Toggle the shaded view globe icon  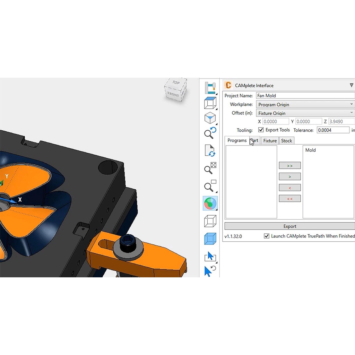210,203
